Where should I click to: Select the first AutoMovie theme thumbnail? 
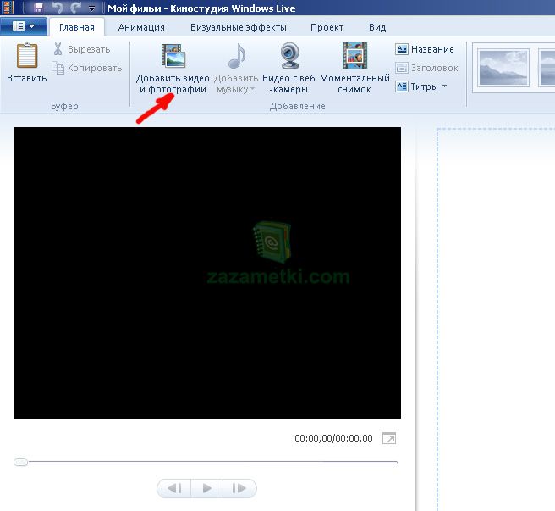tap(503, 68)
